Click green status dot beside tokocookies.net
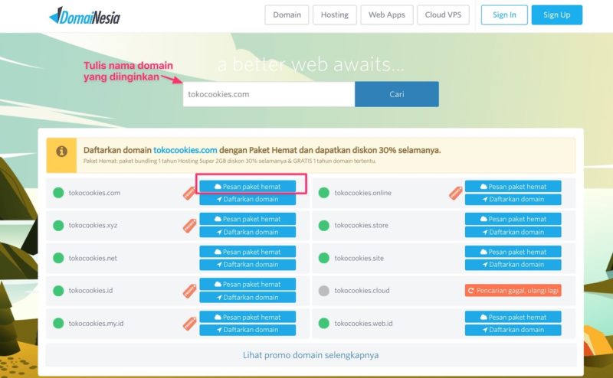 pyautogui.click(x=58, y=258)
